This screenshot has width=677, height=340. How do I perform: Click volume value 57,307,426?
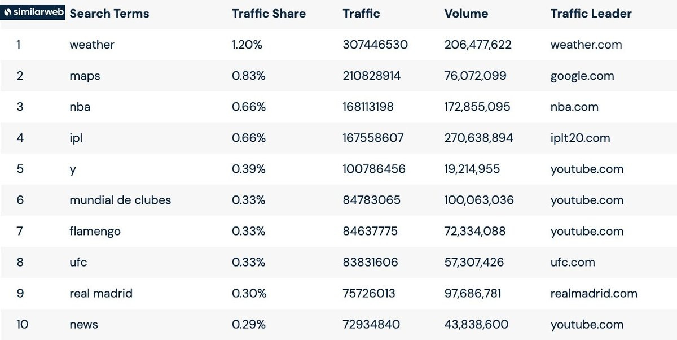[x=474, y=262]
